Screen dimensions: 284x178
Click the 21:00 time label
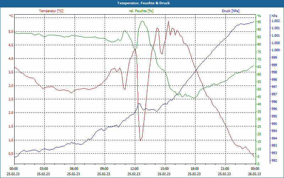click(x=225, y=168)
